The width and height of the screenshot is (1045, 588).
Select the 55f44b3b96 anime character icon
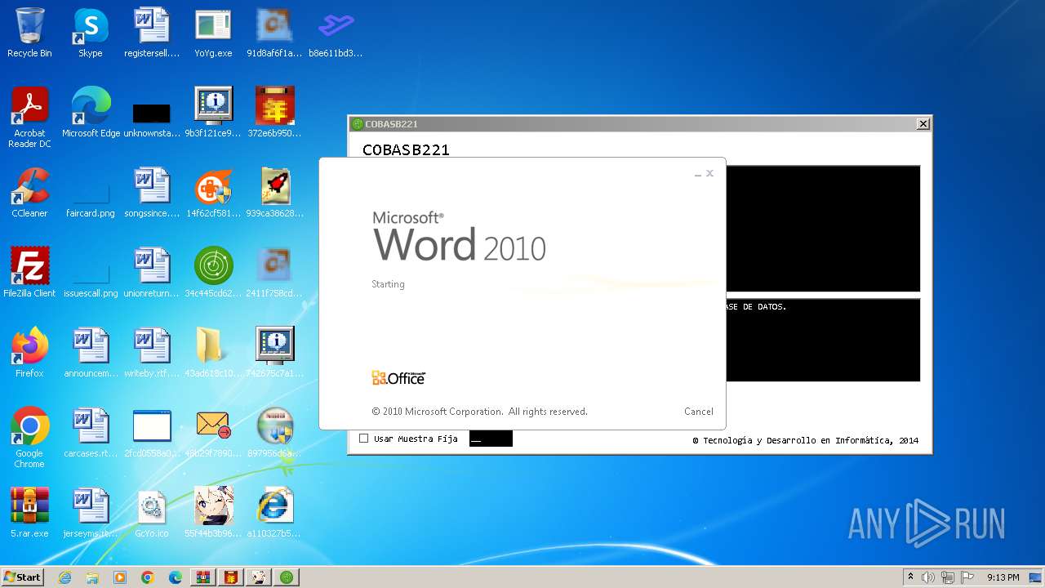(213, 513)
